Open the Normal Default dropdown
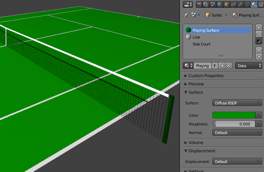This screenshot has width=264, height=172. [237, 133]
